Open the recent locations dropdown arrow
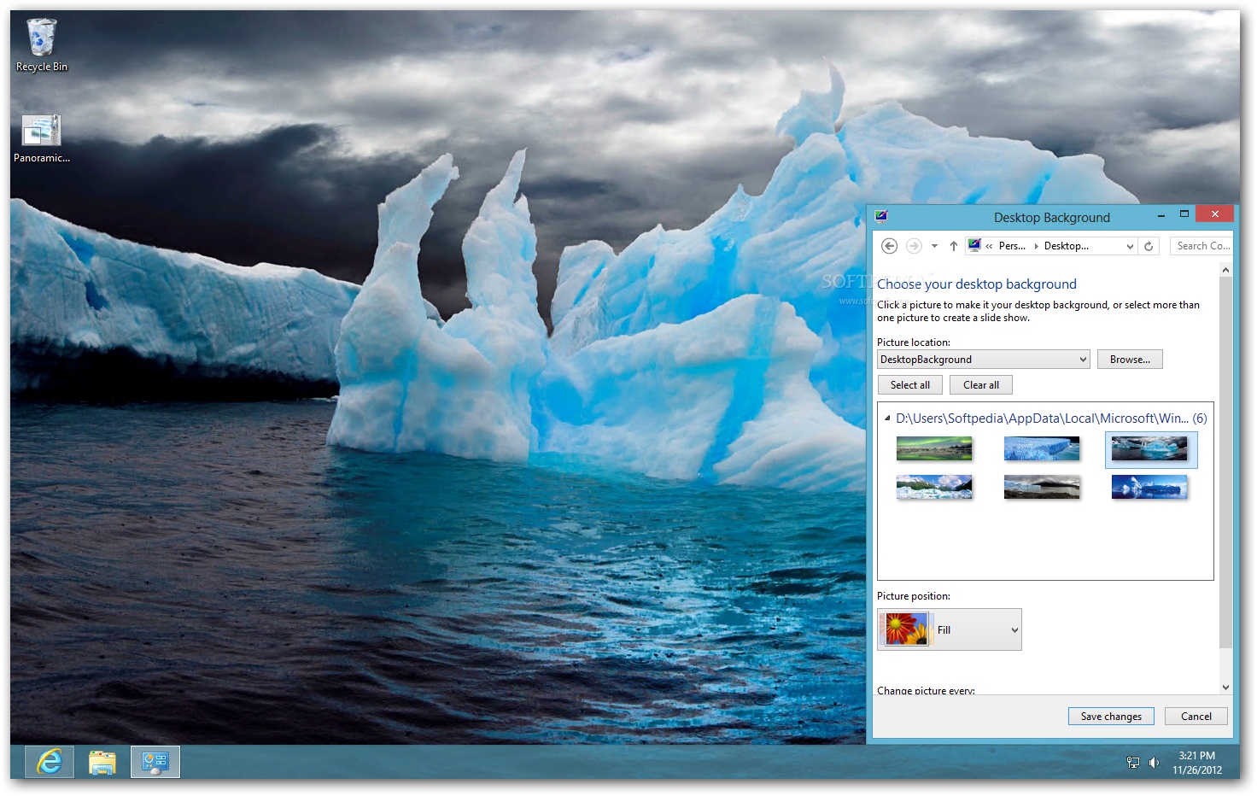Screen dimensions: 1257x796 [x=934, y=246]
